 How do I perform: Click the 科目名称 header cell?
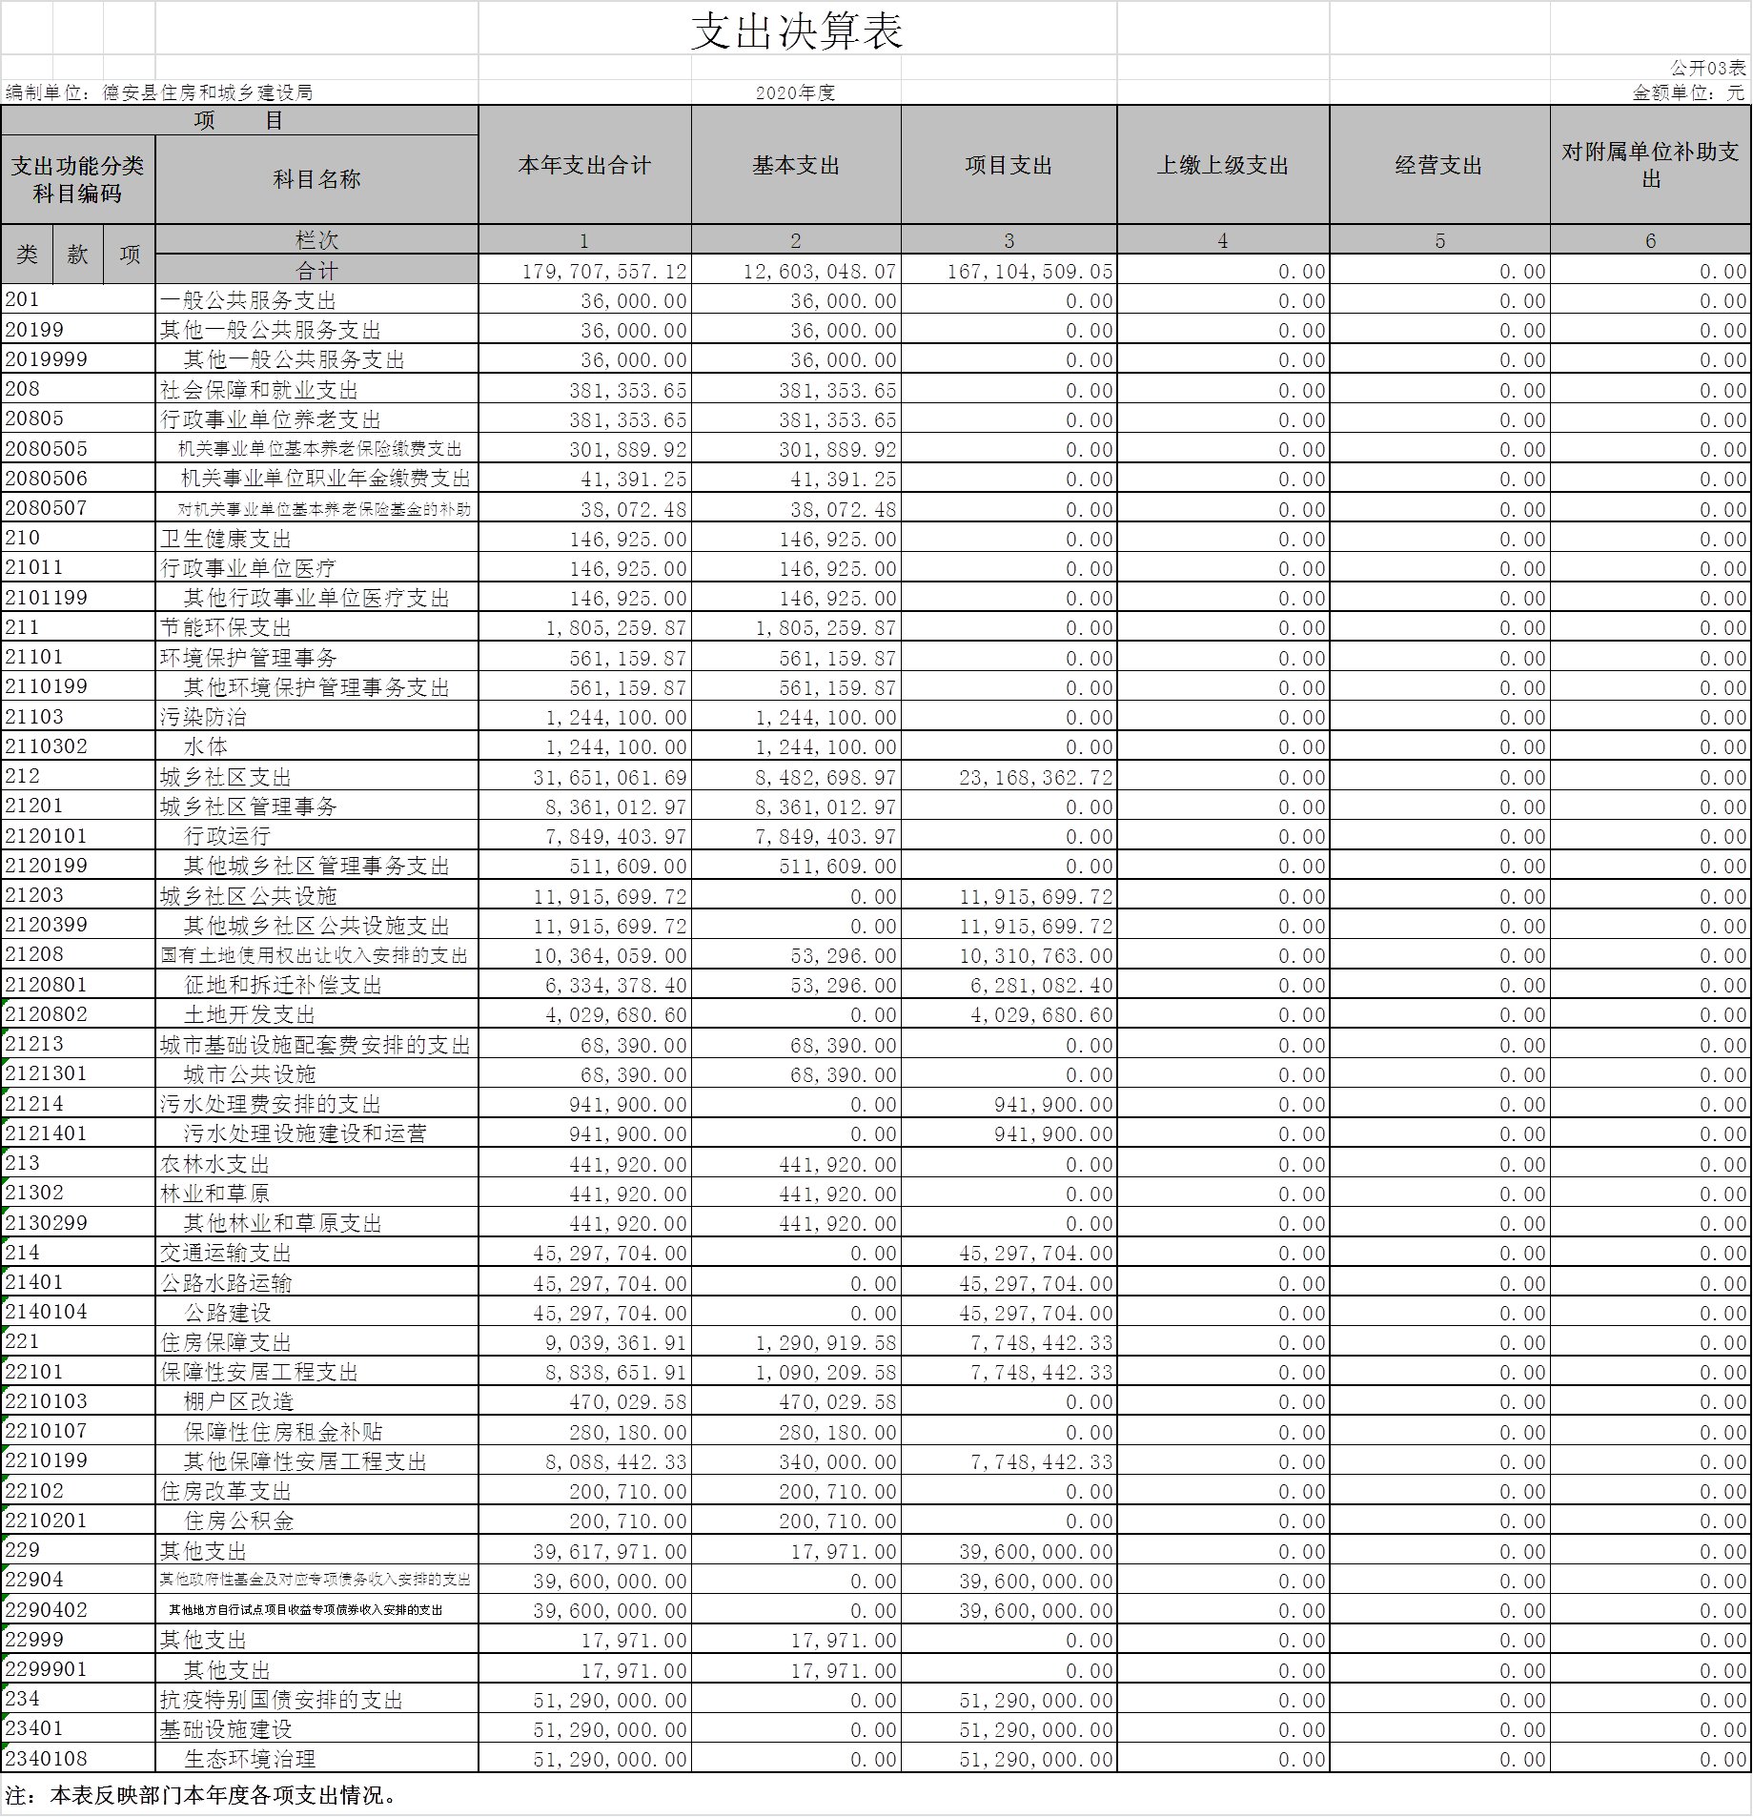[316, 179]
